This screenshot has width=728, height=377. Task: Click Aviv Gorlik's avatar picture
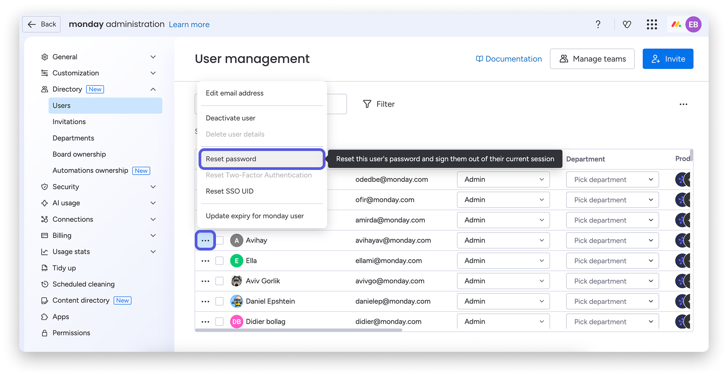point(236,281)
